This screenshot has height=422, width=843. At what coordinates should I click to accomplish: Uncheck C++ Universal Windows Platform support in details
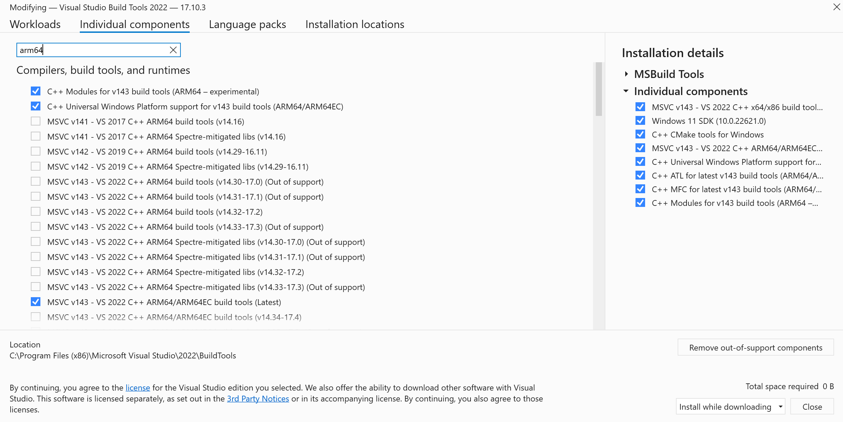(x=640, y=162)
